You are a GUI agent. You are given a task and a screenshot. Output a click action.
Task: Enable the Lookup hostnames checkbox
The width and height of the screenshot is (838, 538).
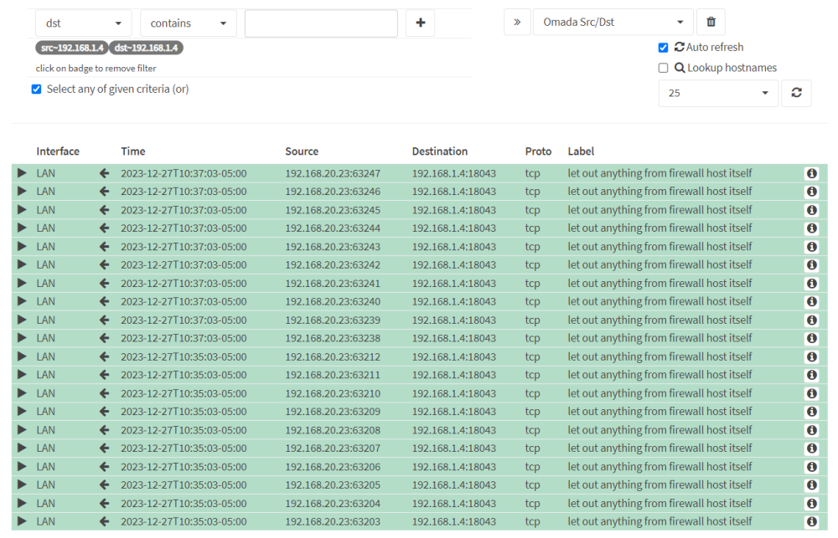(x=663, y=68)
